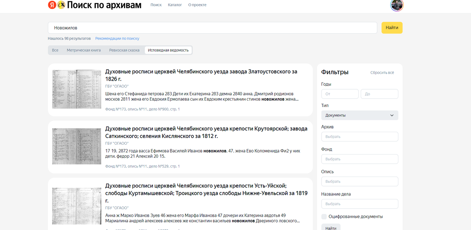Open the "Архив" selector
The height and width of the screenshot is (230, 471).
(x=360, y=136)
